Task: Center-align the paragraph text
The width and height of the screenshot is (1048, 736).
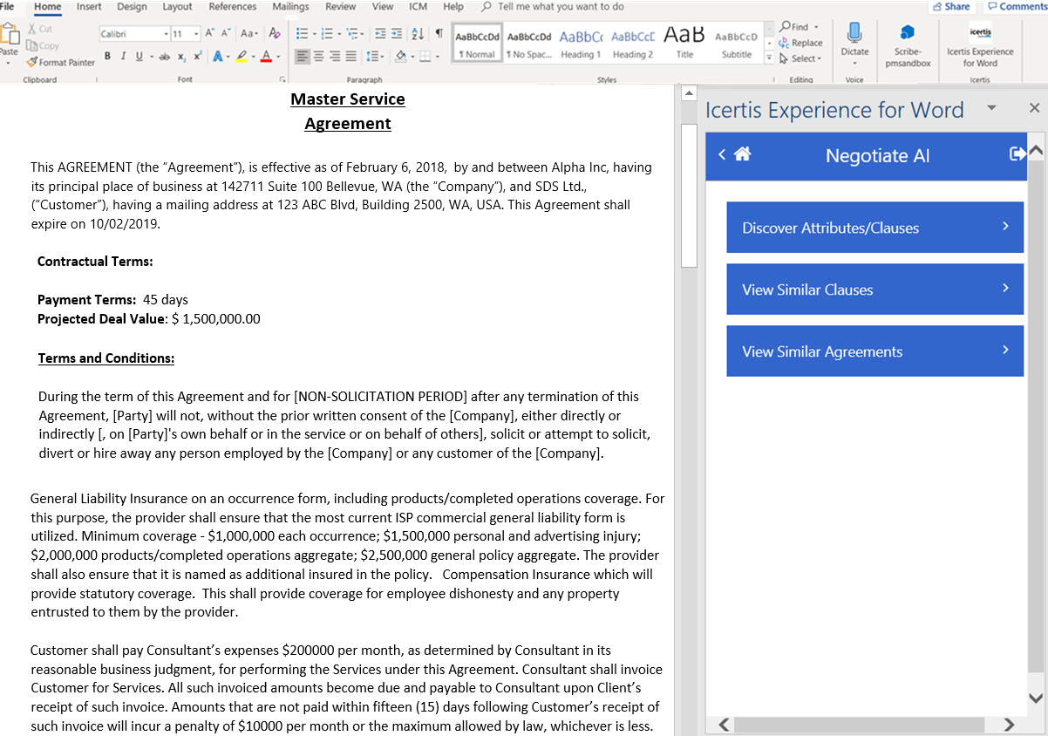Action: (x=318, y=57)
